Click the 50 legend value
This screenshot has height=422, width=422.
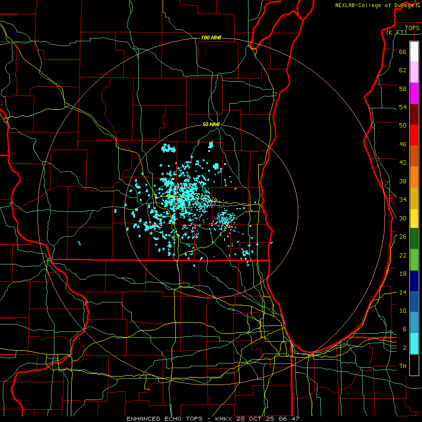pos(403,126)
